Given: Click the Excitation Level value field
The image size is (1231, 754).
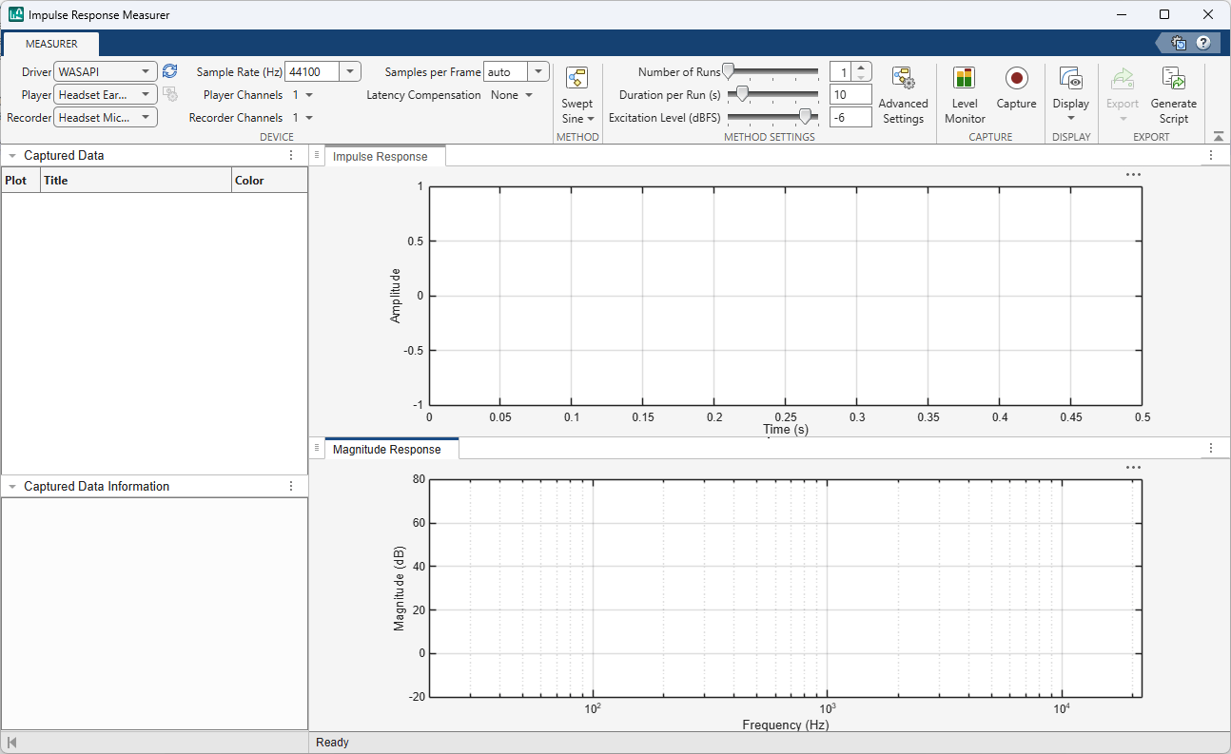Looking at the screenshot, I should tap(850, 117).
